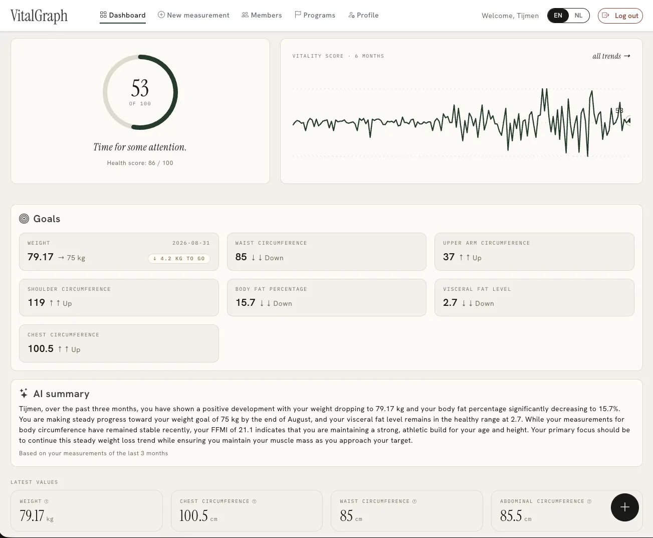653x538 pixels.
Task: Click the 'Time for some attention.' text
Action: pos(140,147)
